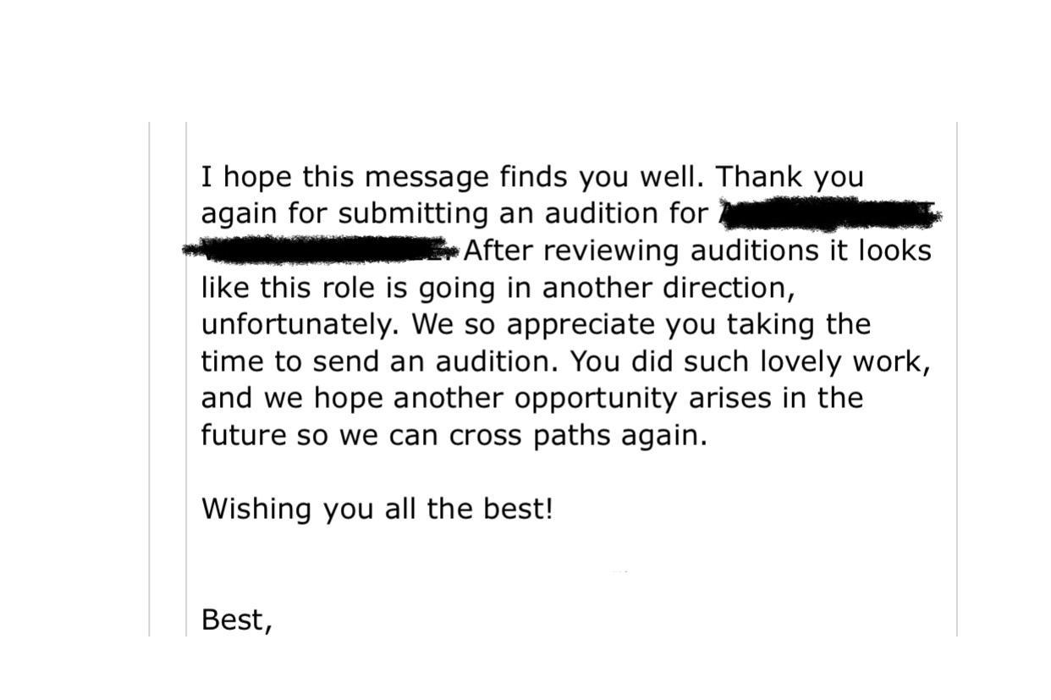Click the words "Thank you" in first line
Viewport: 1051px width, 700px height.
coord(790,177)
